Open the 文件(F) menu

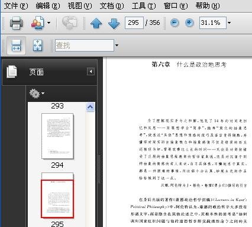click(x=16, y=6)
